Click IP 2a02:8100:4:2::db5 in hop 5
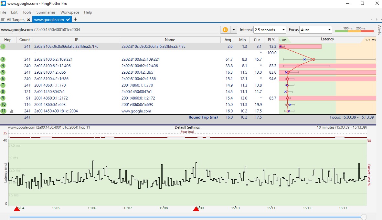This screenshot has height=220, width=382. click(x=50, y=72)
